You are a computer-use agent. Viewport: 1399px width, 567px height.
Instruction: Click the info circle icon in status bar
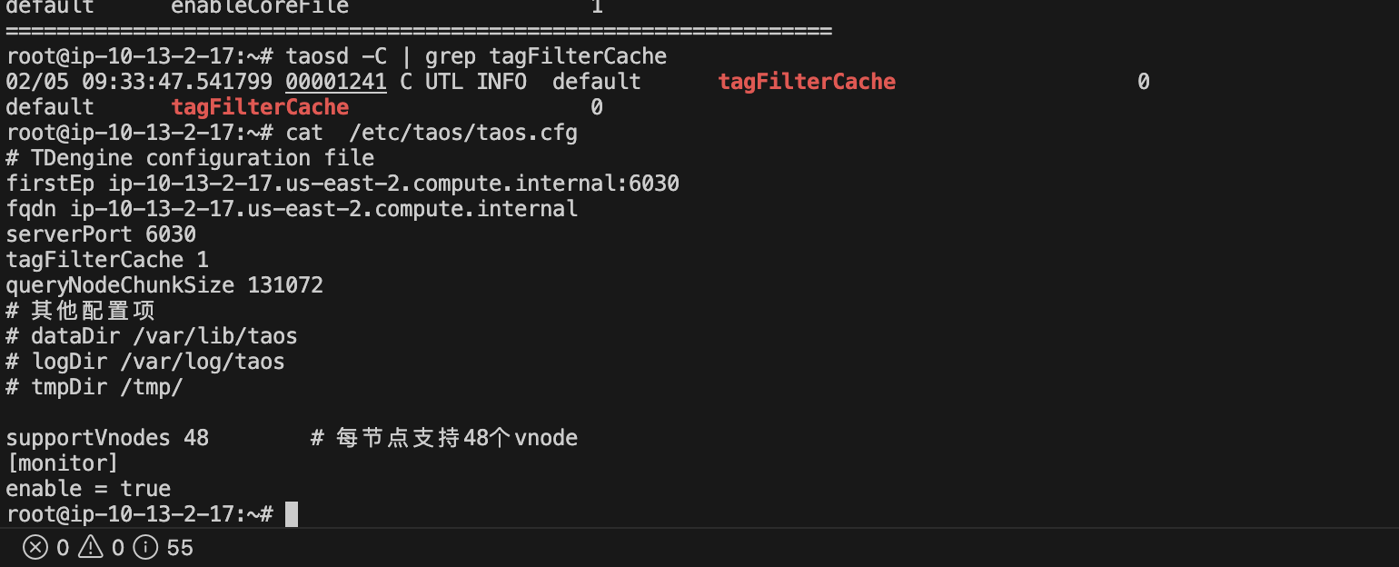pyautogui.click(x=145, y=547)
